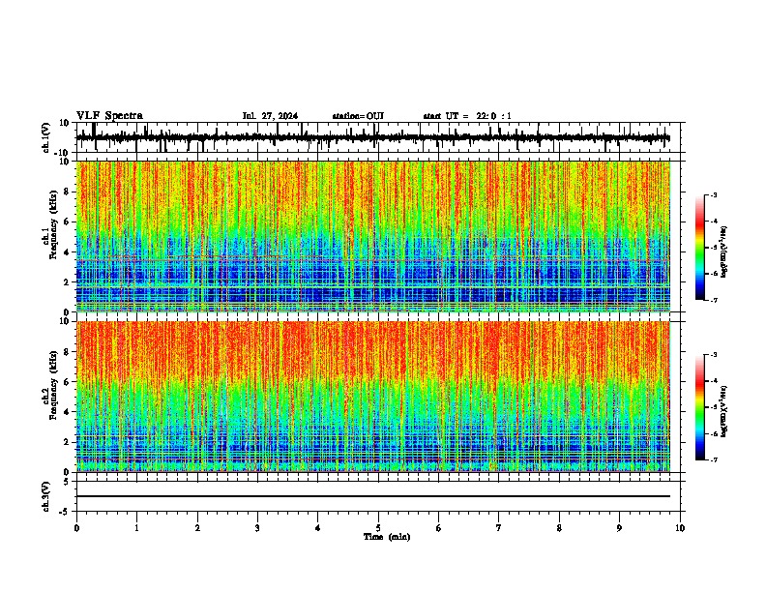Click the "start UT = 22:0 :1" label

pyautogui.click(x=467, y=116)
